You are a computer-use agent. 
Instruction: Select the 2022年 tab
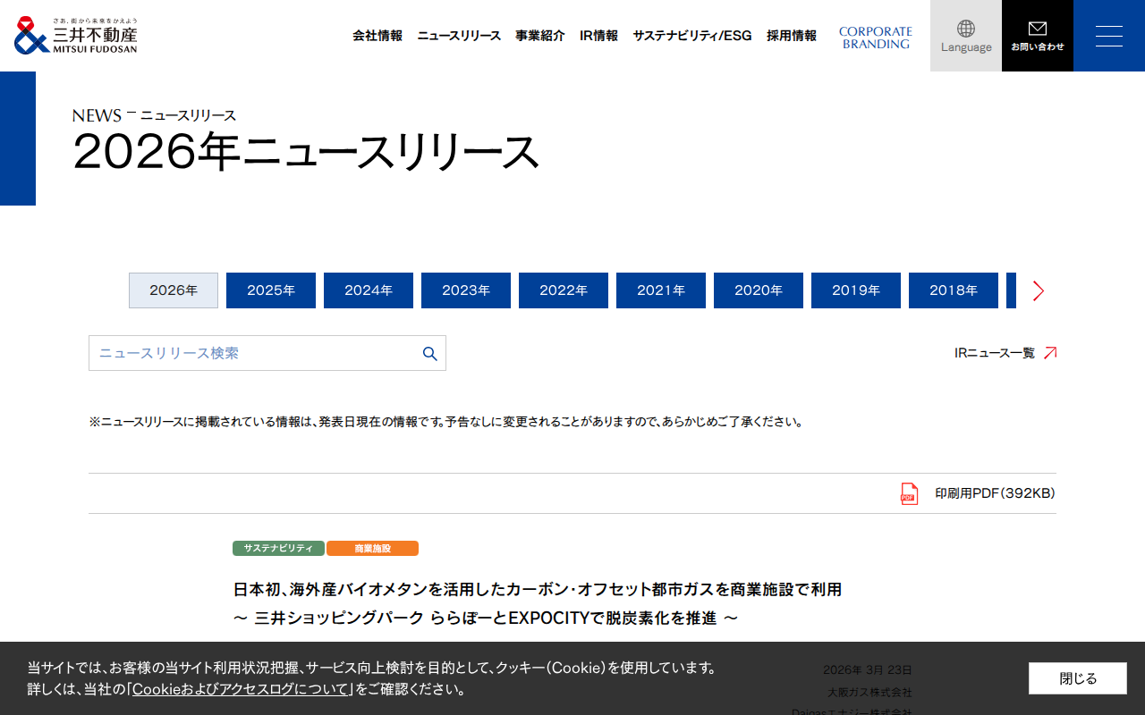pos(564,290)
